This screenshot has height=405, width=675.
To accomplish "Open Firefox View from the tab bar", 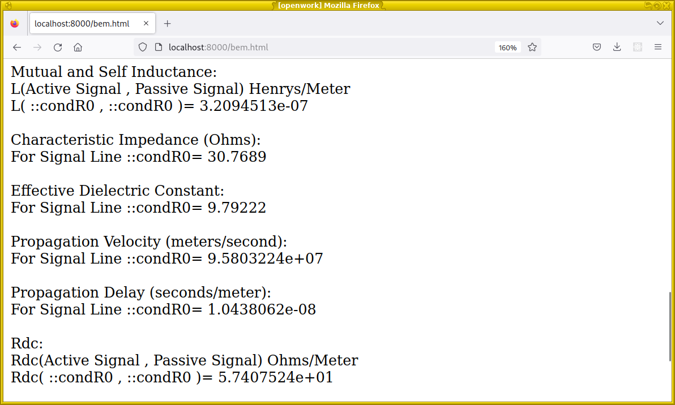I will tap(15, 24).
